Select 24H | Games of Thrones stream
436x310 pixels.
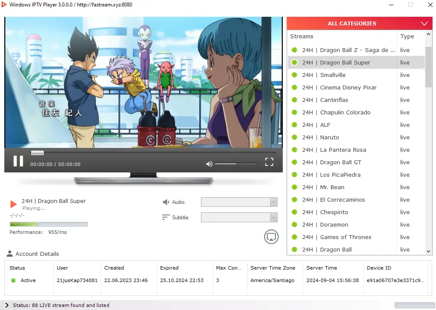(x=356, y=237)
